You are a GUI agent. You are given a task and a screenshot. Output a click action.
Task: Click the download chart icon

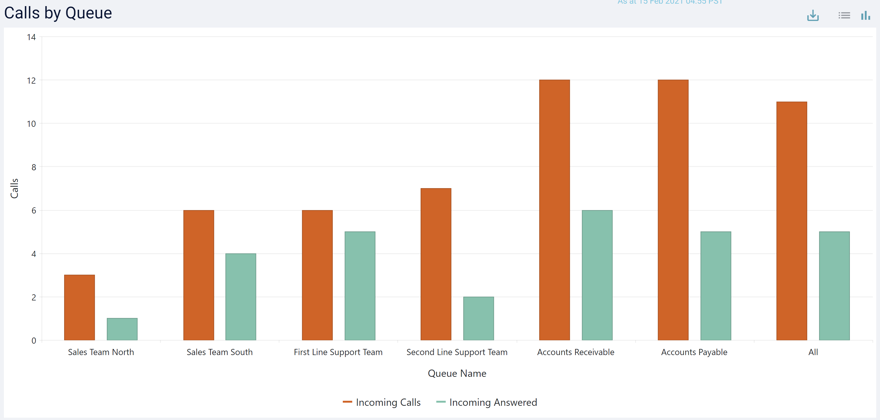(x=813, y=15)
